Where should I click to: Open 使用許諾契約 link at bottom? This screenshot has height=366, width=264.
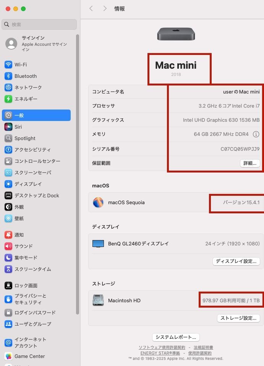(200, 353)
